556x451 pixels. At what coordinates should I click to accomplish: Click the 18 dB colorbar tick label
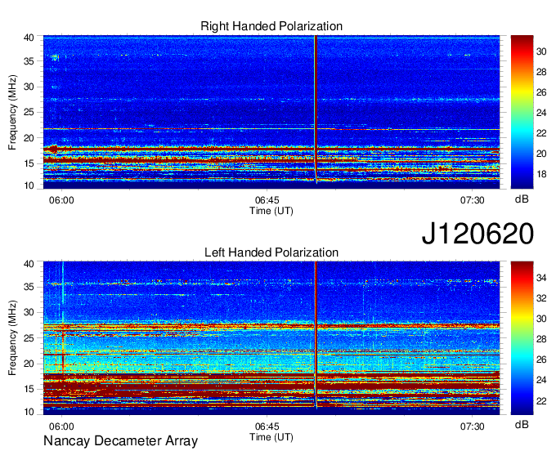[x=541, y=174]
